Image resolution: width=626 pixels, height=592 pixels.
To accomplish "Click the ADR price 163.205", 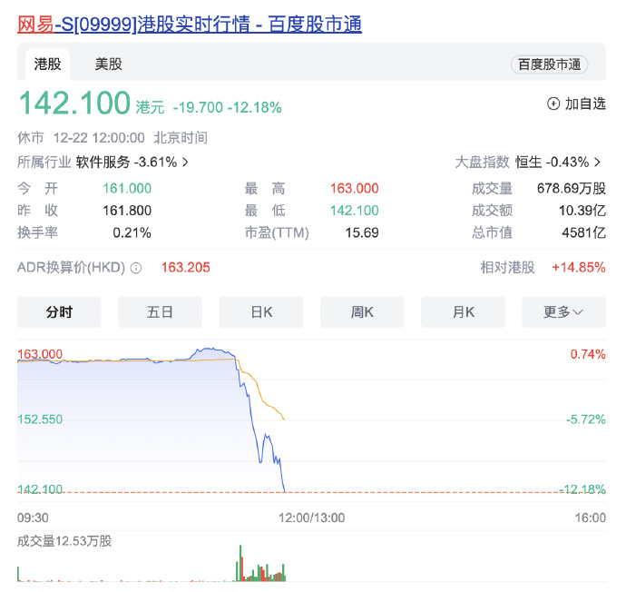I will point(186,267).
